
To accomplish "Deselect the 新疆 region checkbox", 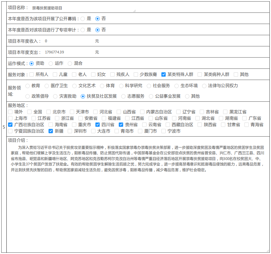I will point(51,131).
